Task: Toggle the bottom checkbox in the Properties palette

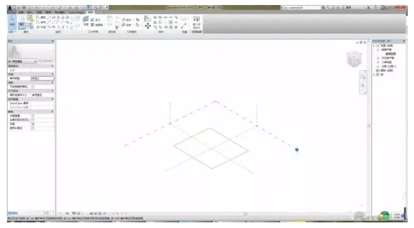Action: click(33, 128)
